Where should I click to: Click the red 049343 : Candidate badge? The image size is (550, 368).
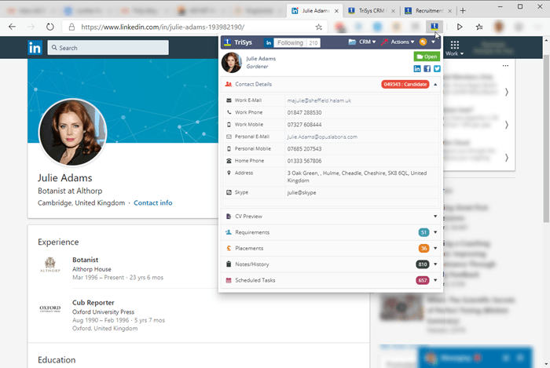pos(405,85)
